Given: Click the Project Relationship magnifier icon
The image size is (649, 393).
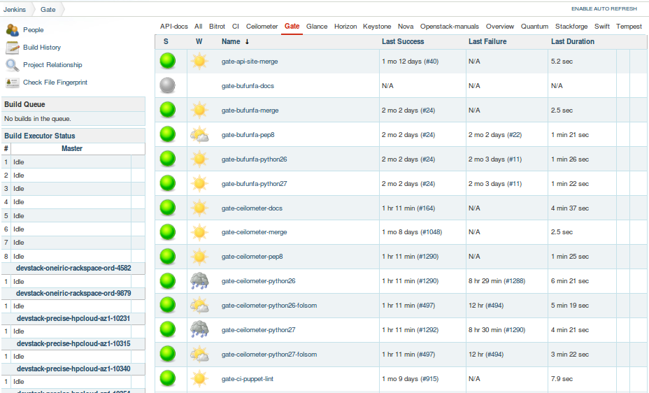Looking at the screenshot, I should 12,65.
